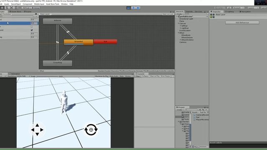This screenshot has height=150, width=267.
Task: Switch to the Lighting tab
Action: click(229, 12)
